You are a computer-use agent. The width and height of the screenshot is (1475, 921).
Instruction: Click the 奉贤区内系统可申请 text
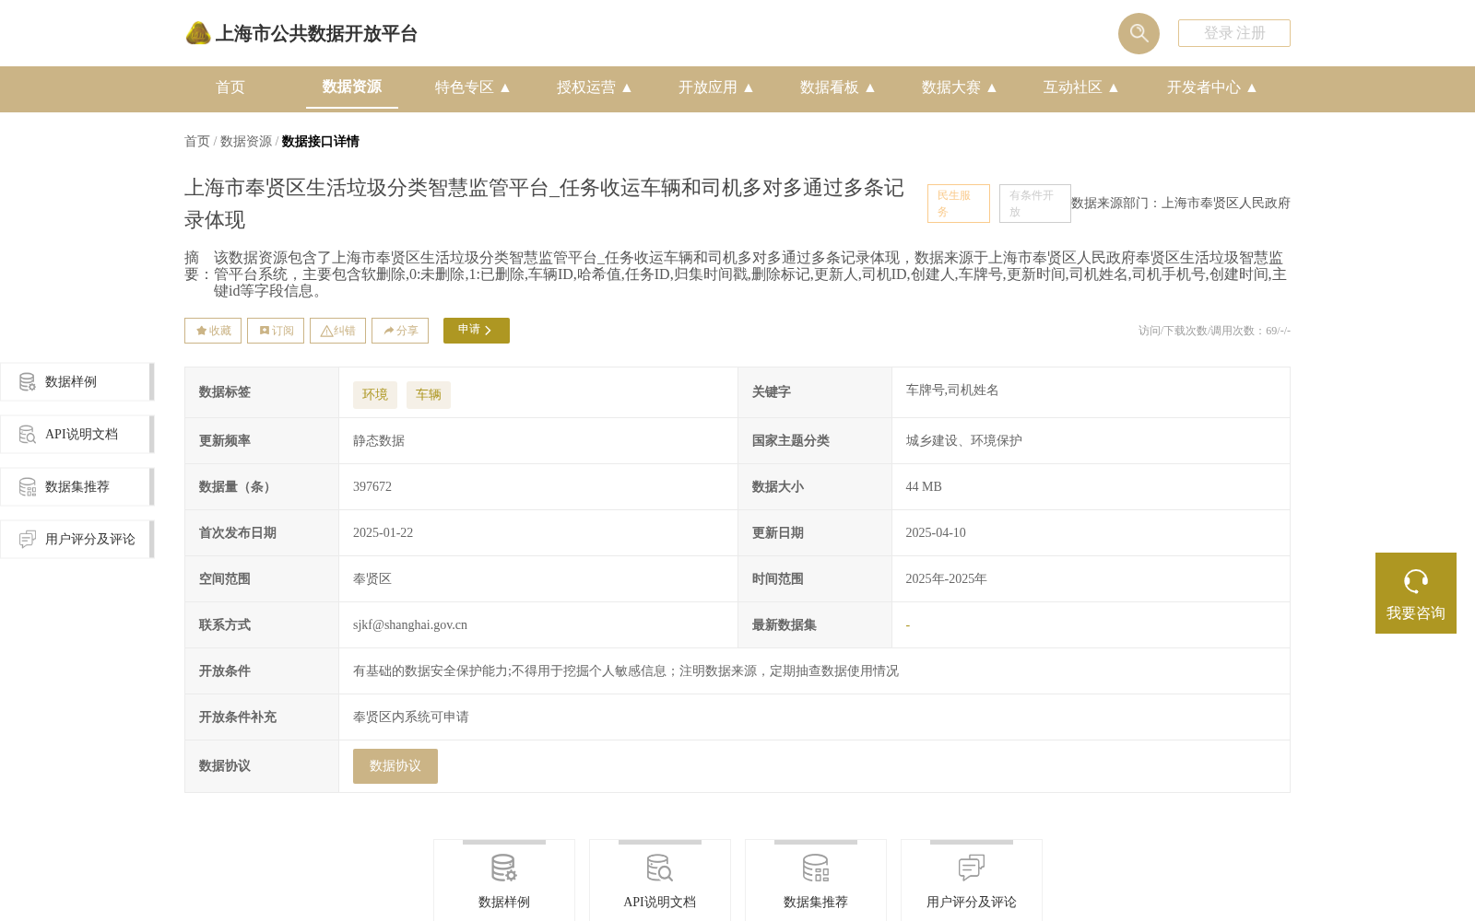click(x=411, y=717)
